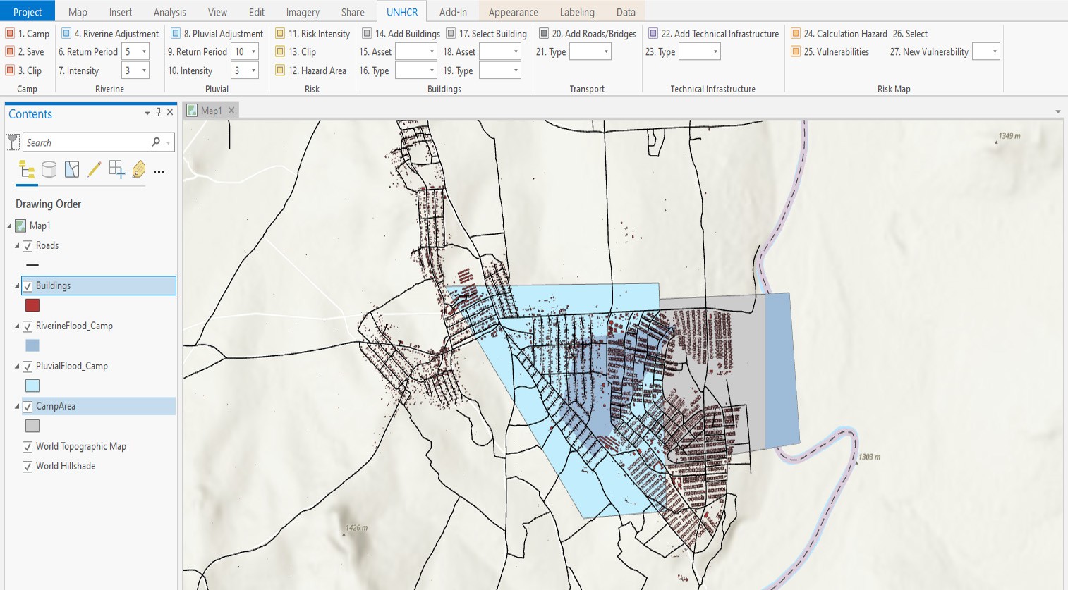Image resolution: width=1068 pixels, height=590 pixels.
Task: Select the List By Data Source view
Action: (x=49, y=169)
